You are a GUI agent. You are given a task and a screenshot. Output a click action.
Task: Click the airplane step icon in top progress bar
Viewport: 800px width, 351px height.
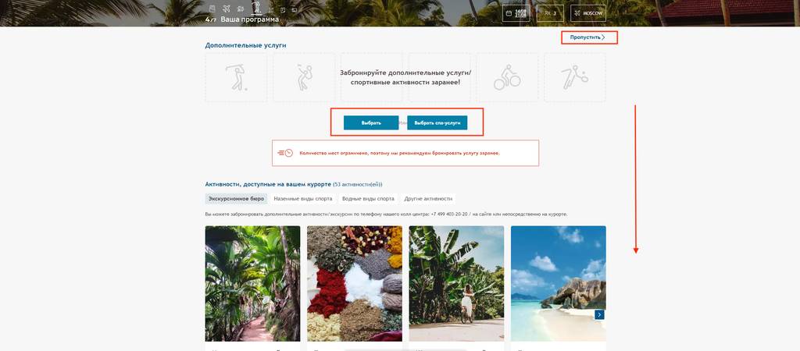tap(226, 9)
